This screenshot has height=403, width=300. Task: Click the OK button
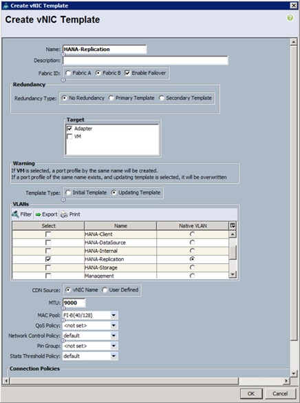(x=251, y=393)
